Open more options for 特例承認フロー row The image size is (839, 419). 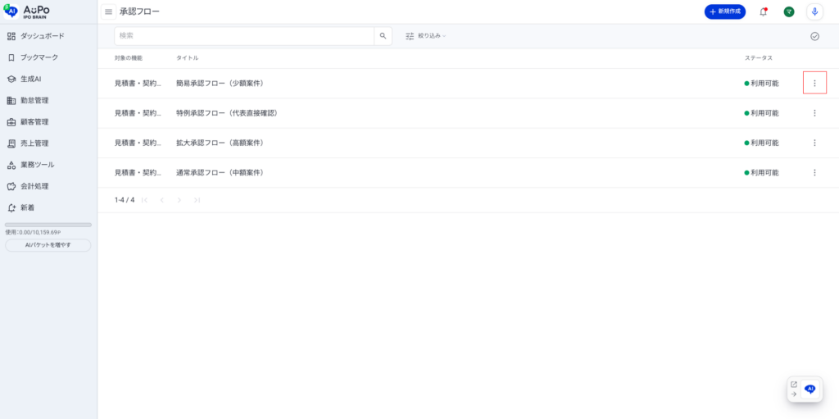(814, 113)
